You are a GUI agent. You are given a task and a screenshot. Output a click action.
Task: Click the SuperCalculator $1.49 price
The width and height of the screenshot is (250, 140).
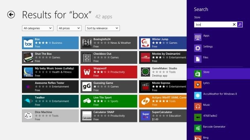(x=155, y=119)
